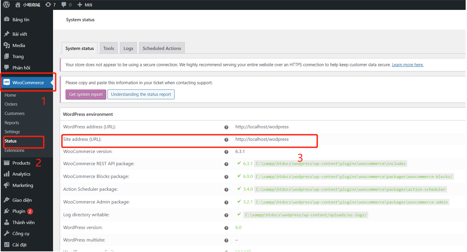This screenshot has height=252, width=467.
Task: Click help icon for WordPress multisite
Action: point(226,240)
